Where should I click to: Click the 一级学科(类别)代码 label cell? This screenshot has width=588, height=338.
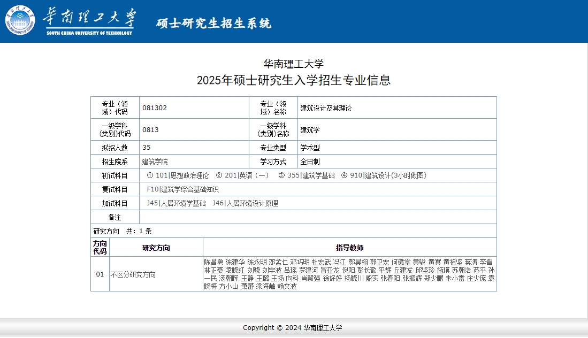[x=114, y=129]
